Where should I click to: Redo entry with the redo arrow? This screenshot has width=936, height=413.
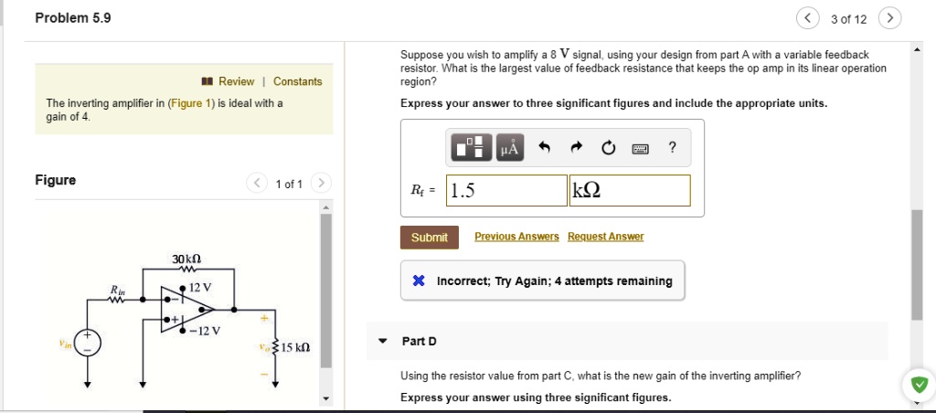[x=576, y=147]
